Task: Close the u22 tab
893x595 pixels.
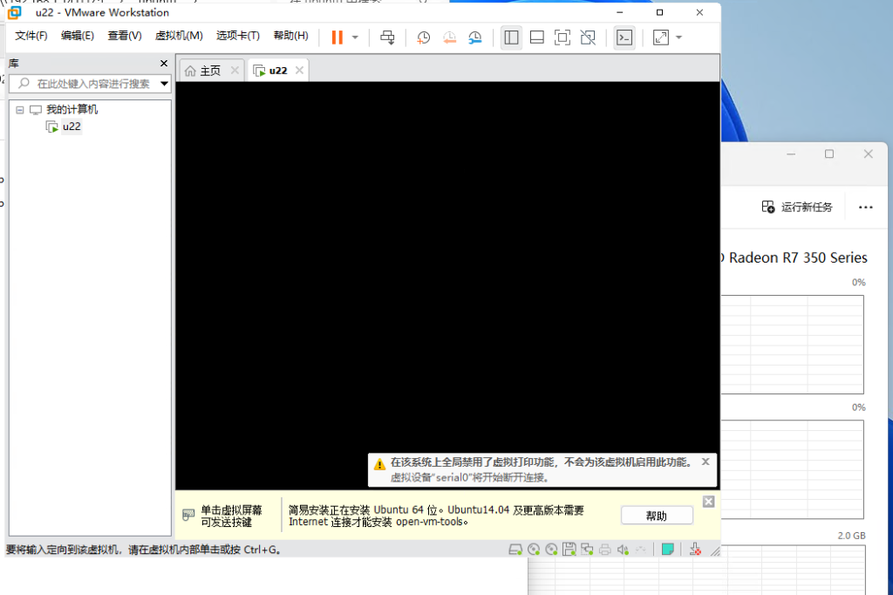Action: pyautogui.click(x=299, y=70)
